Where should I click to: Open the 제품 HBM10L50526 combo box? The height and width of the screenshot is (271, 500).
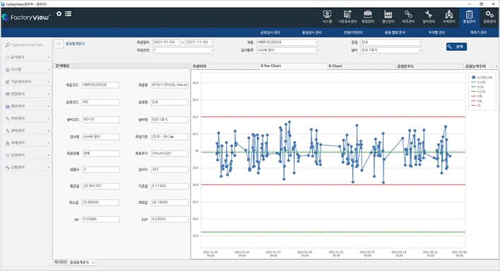pos(287,42)
